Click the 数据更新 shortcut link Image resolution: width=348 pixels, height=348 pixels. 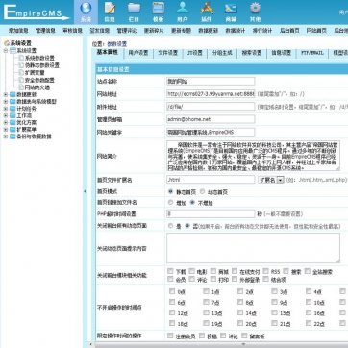point(209,31)
